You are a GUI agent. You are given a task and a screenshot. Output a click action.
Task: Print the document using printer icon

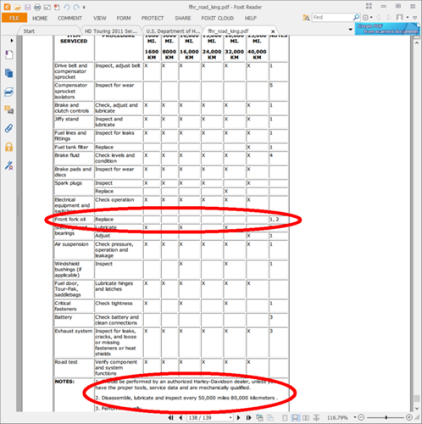(x=37, y=7)
